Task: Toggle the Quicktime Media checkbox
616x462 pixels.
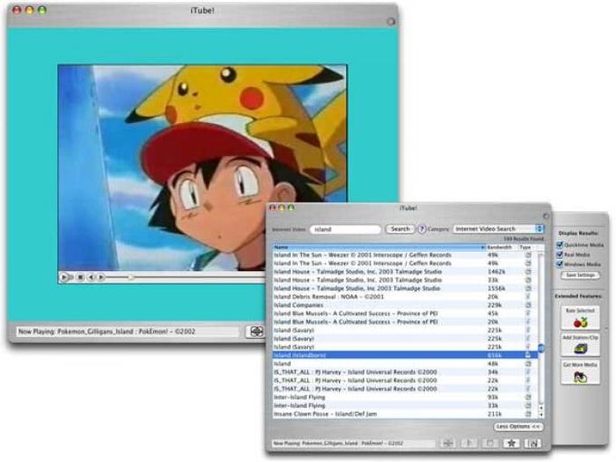Action: [x=560, y=245]
